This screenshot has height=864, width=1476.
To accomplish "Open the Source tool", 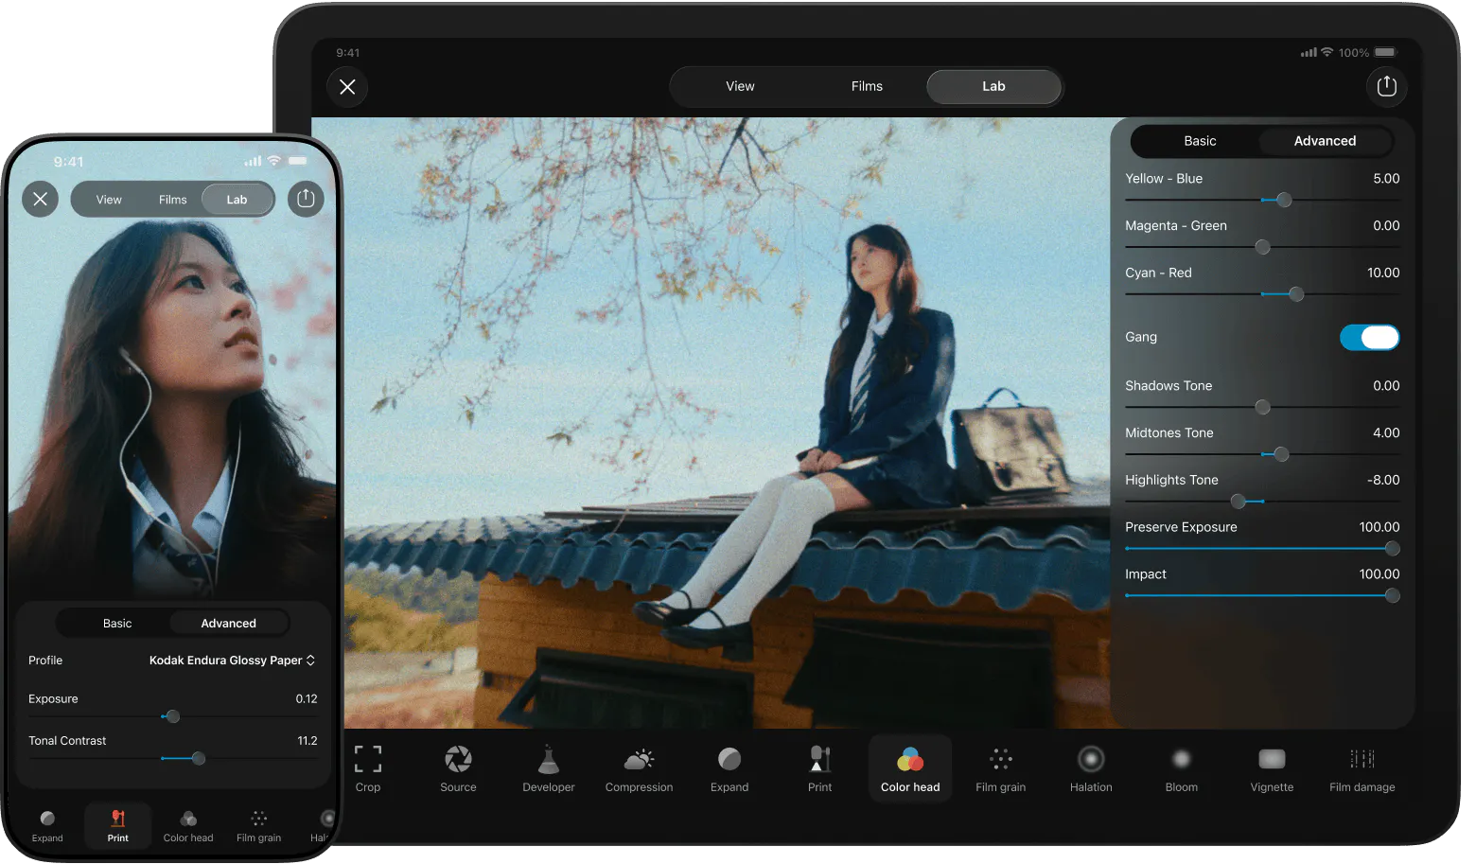I will 458,768.
